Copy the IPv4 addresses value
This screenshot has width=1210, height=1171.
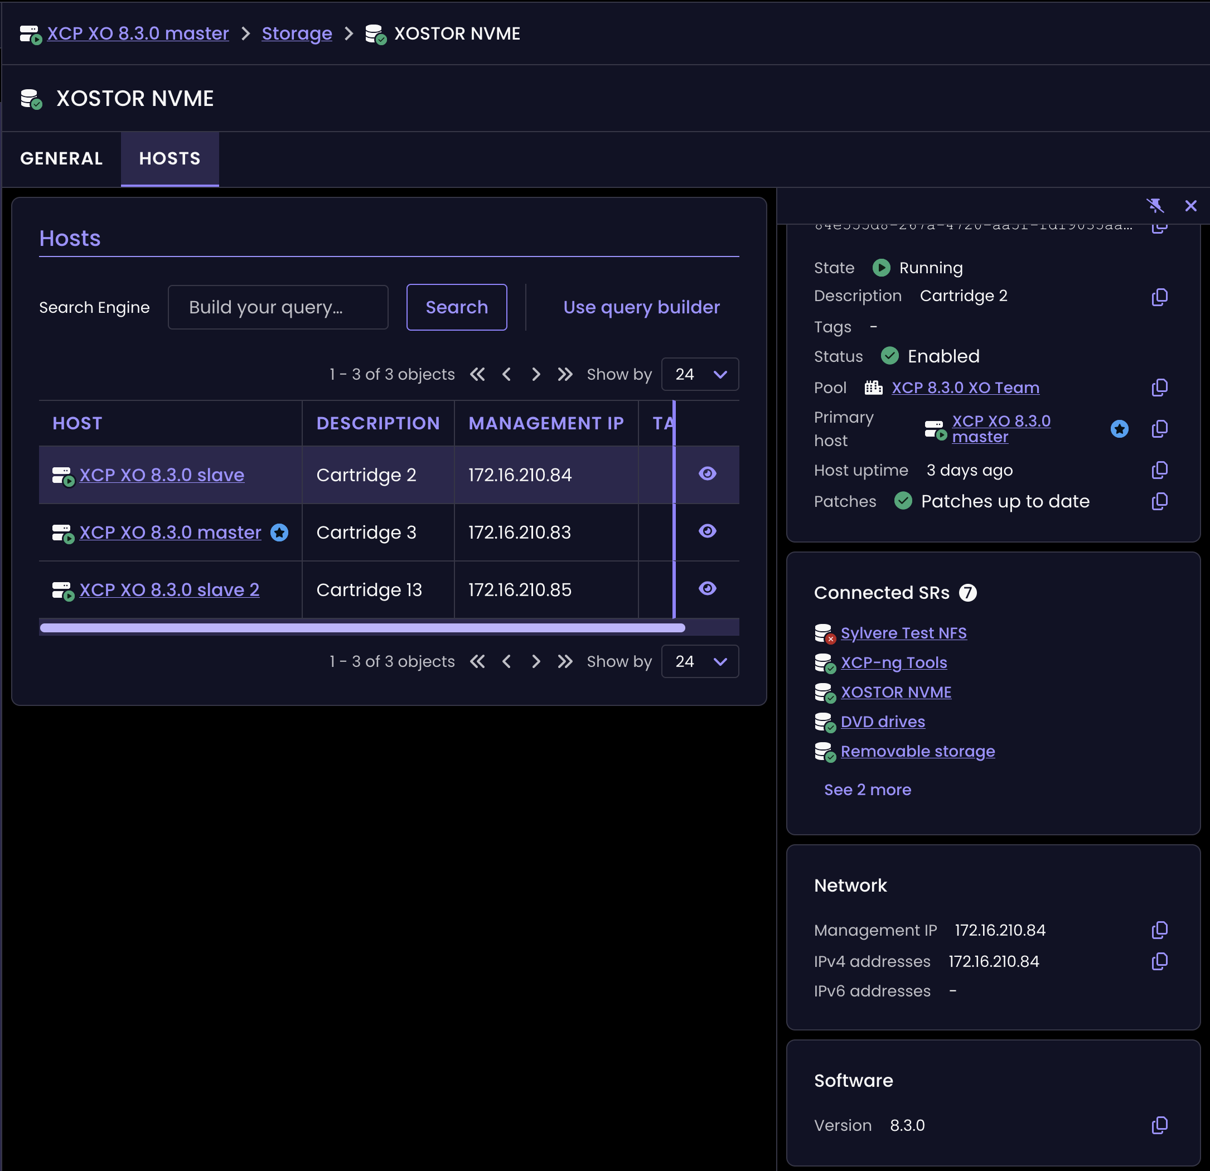point(1159,961)
